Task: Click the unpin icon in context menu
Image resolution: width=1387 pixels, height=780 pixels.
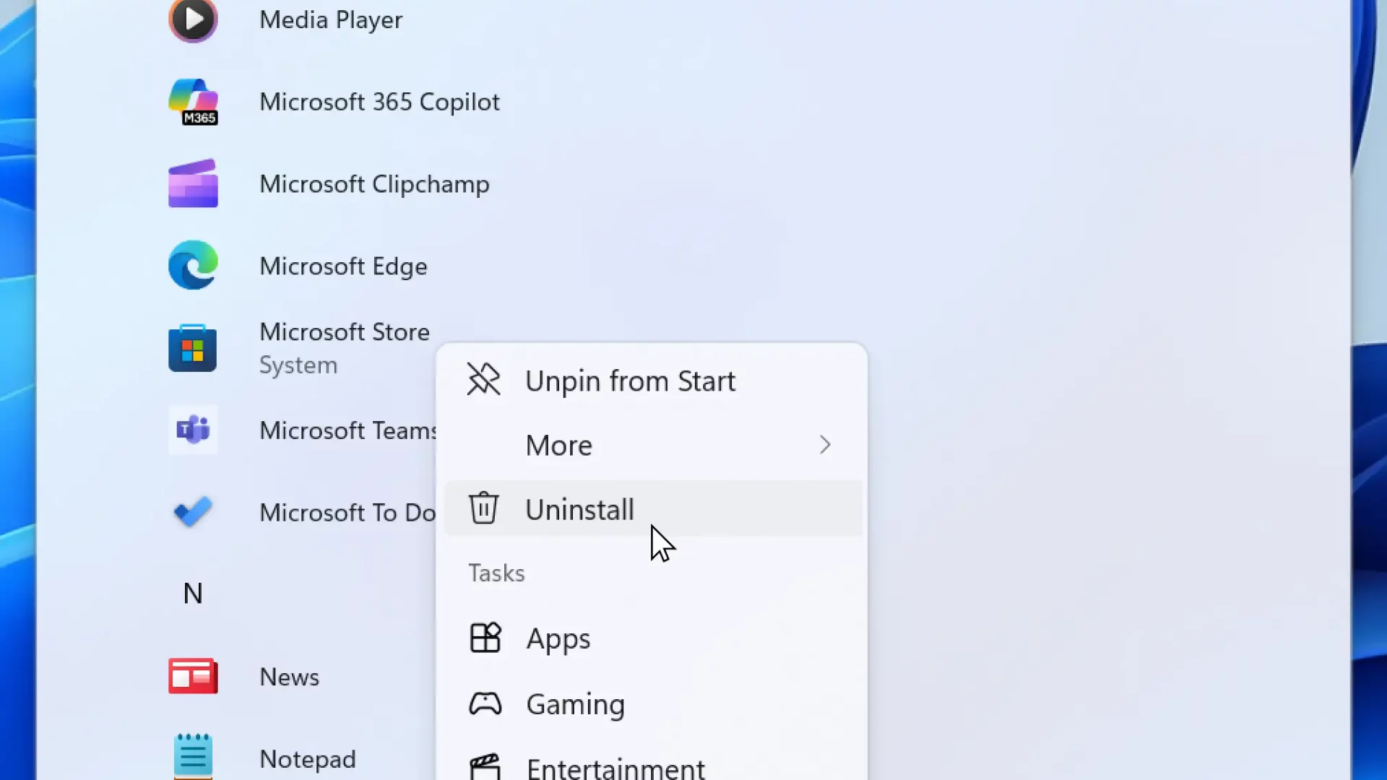Action: [x=483, y=380]
